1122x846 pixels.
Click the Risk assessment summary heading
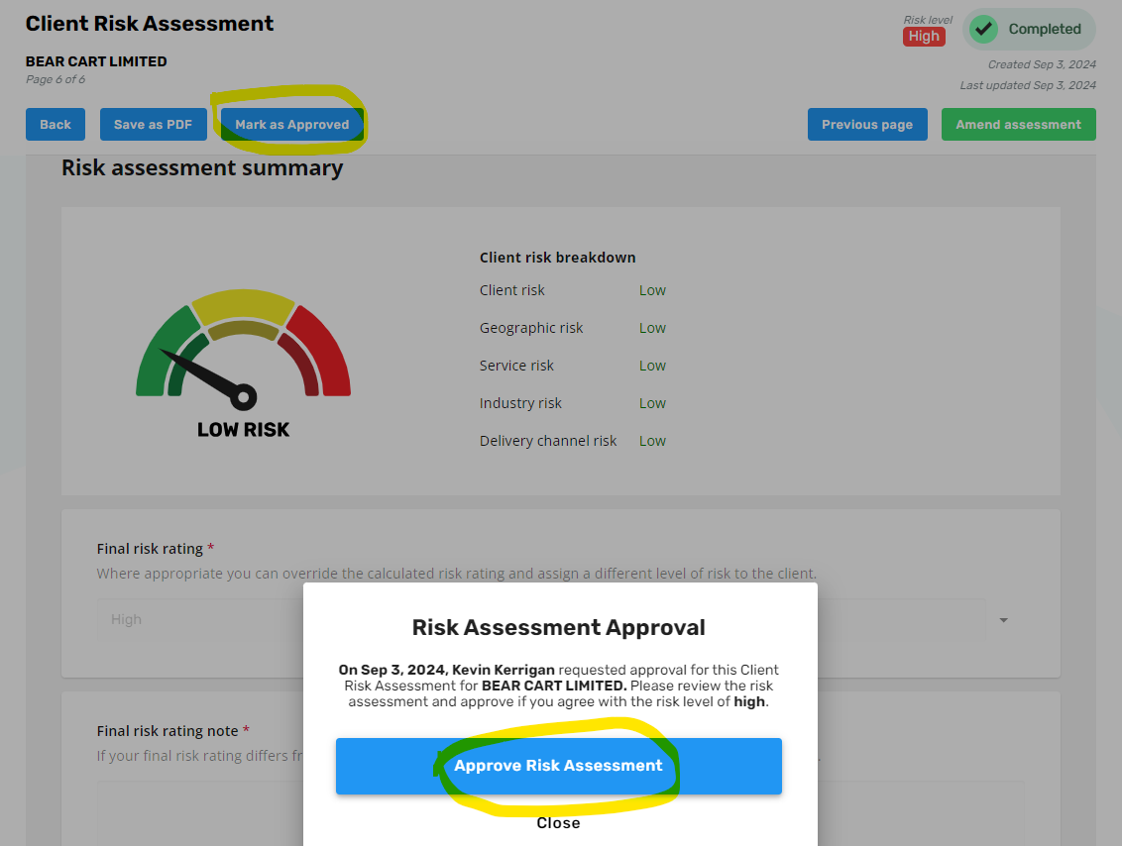point(202,168)
